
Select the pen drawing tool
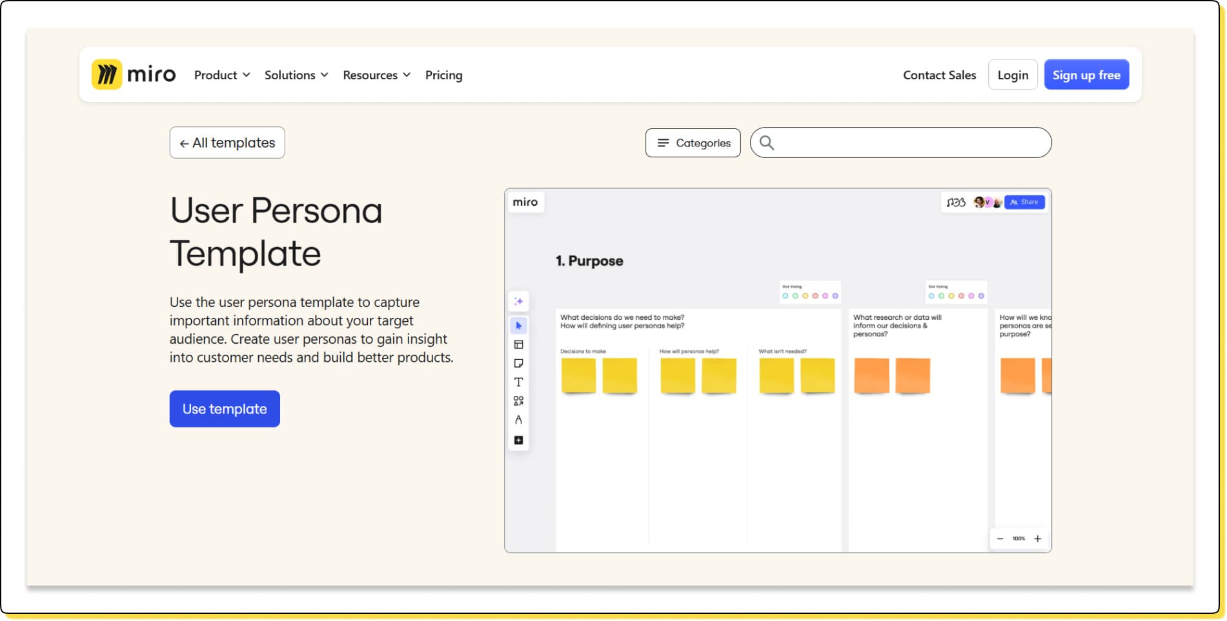518,420
